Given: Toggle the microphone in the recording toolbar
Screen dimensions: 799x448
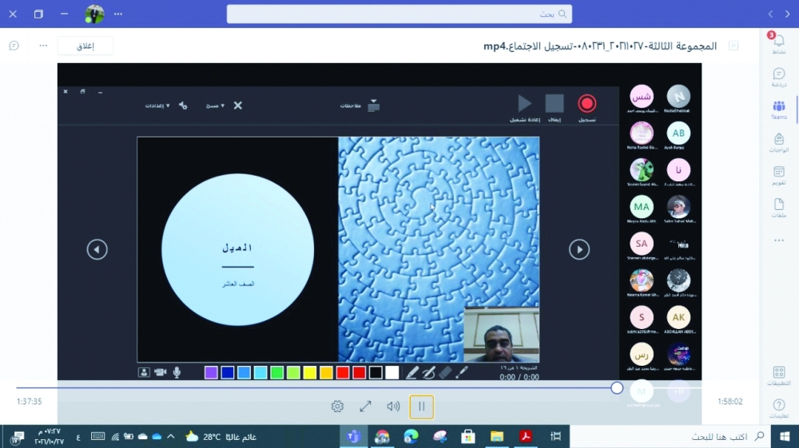Looking at the screenshot, I should coord(177,373).
